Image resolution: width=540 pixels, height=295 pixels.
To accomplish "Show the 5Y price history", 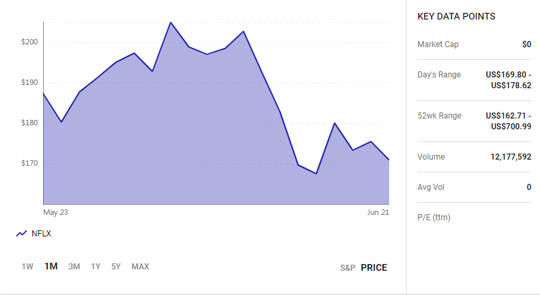I will [116, 267].
